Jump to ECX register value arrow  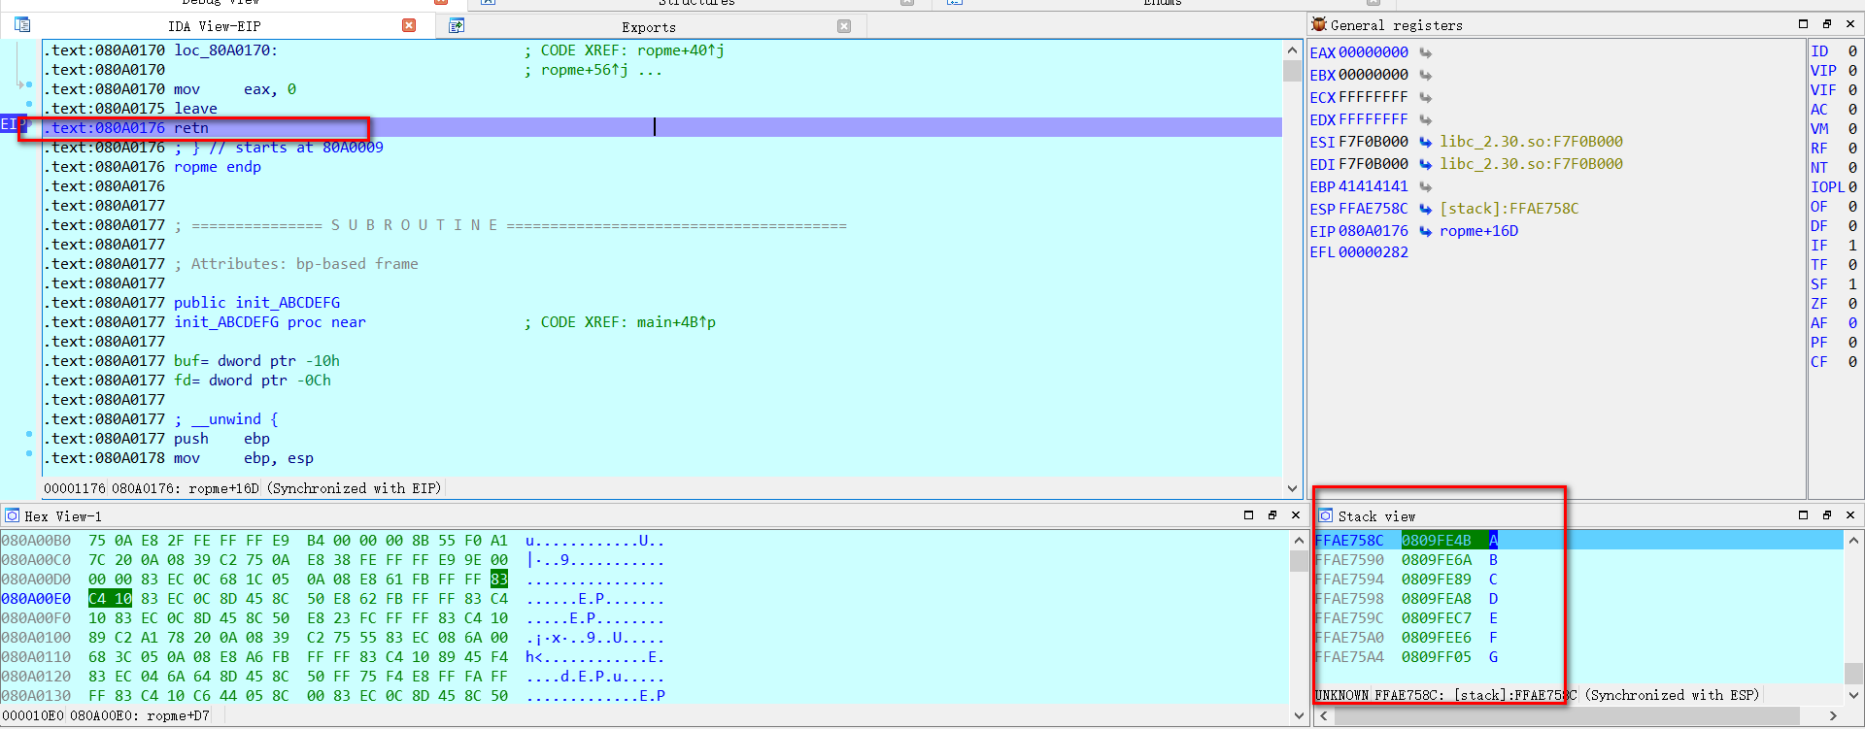pos(1425,97)
